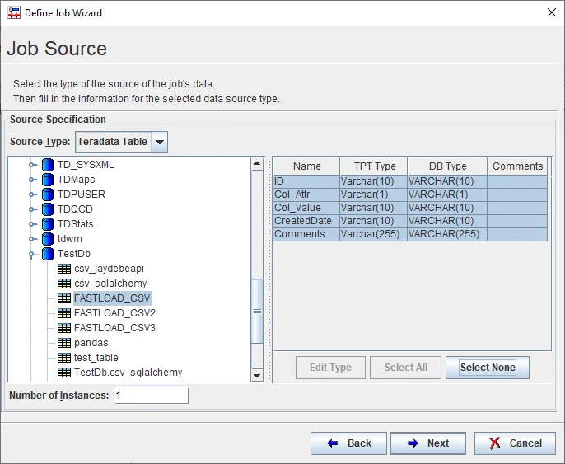Click the Select None button

[x=487, y=368]
